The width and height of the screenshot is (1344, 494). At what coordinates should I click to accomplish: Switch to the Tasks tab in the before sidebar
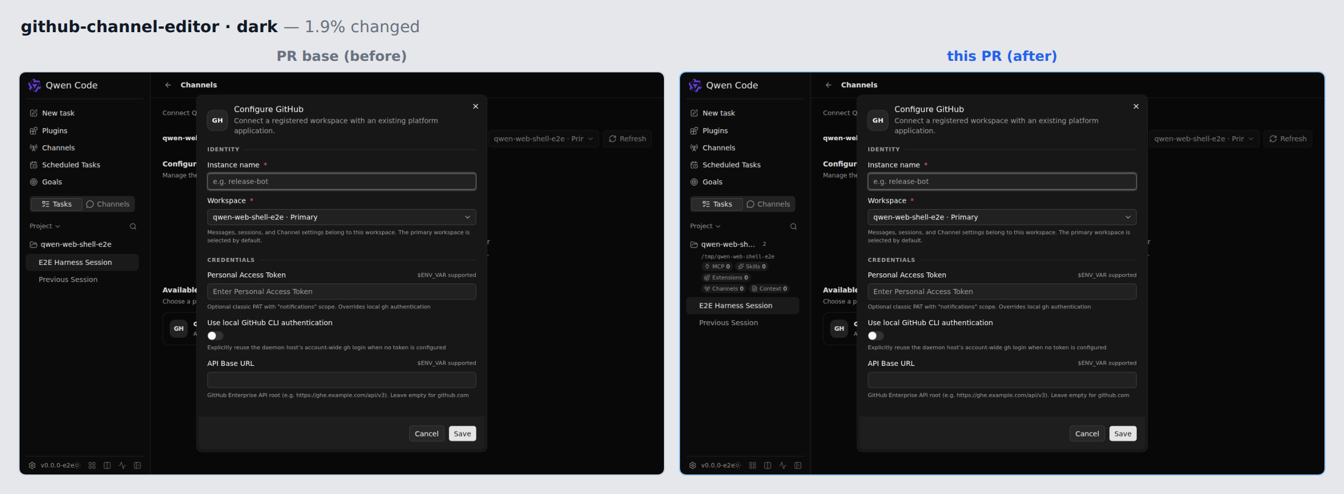click(56, 204)
